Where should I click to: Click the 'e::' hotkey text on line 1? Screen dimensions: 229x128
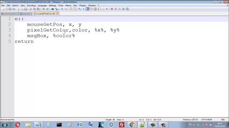[x=19, y=19]
